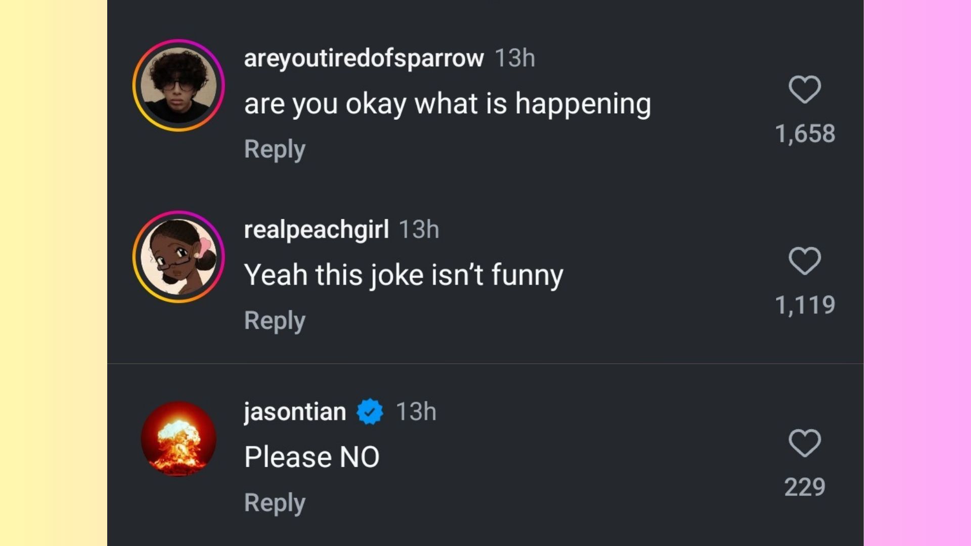Screen dimensions: 971x546
Task: Open realpeachgirl's cartoon avatar
Action: tap(179, 257)
